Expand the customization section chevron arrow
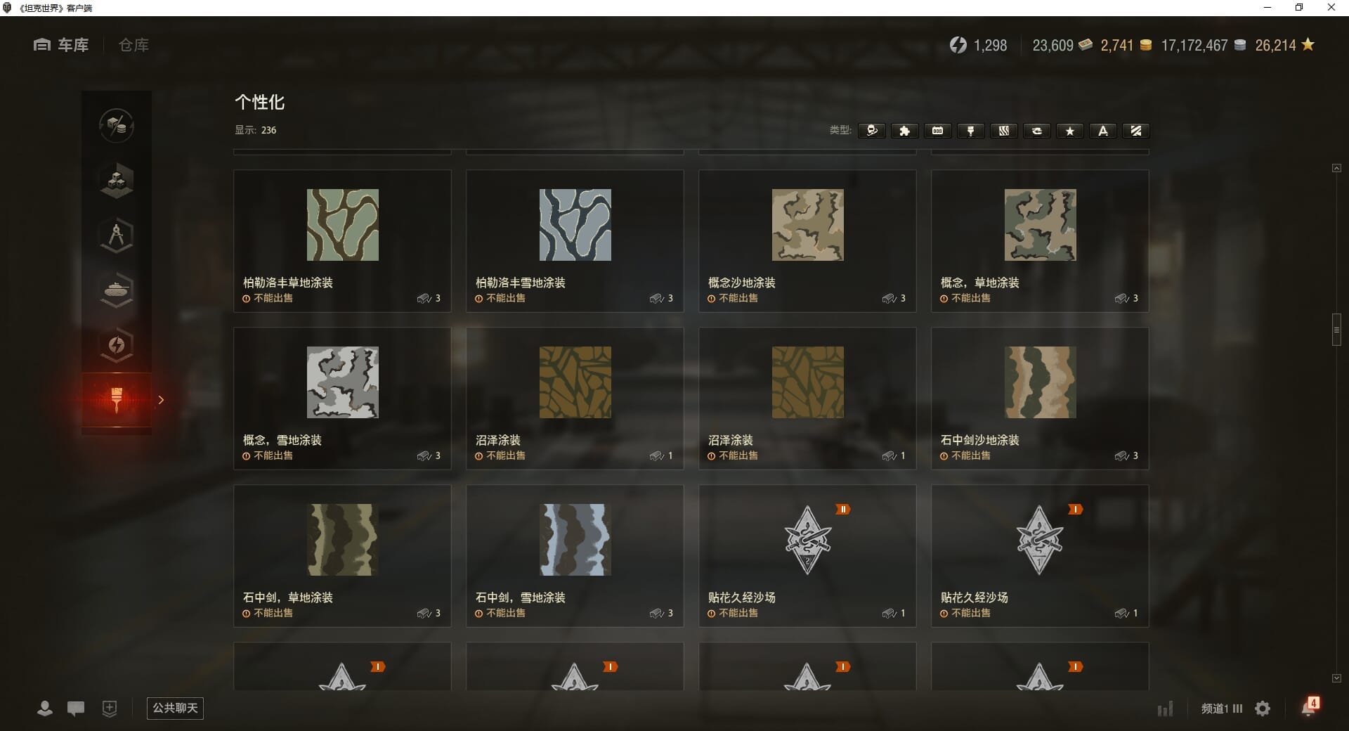1349x731 pixels. point(161,400)
